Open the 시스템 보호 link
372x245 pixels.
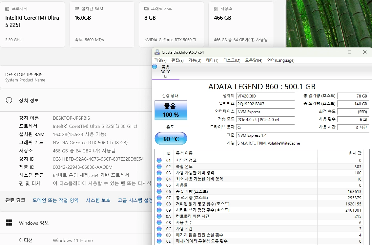pyautogui.click(x=98, y=200)
